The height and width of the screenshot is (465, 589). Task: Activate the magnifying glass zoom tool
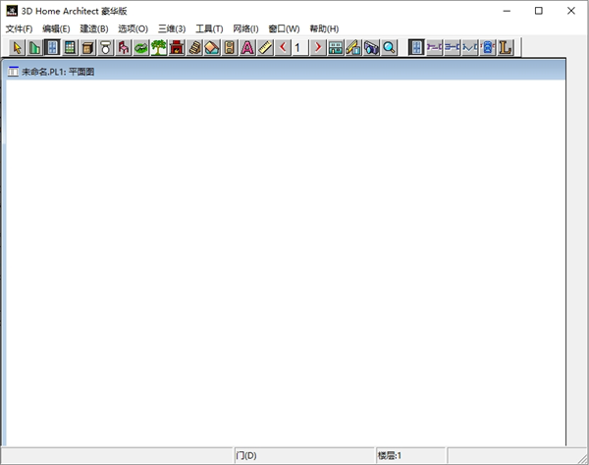click(x=389, y=47)
